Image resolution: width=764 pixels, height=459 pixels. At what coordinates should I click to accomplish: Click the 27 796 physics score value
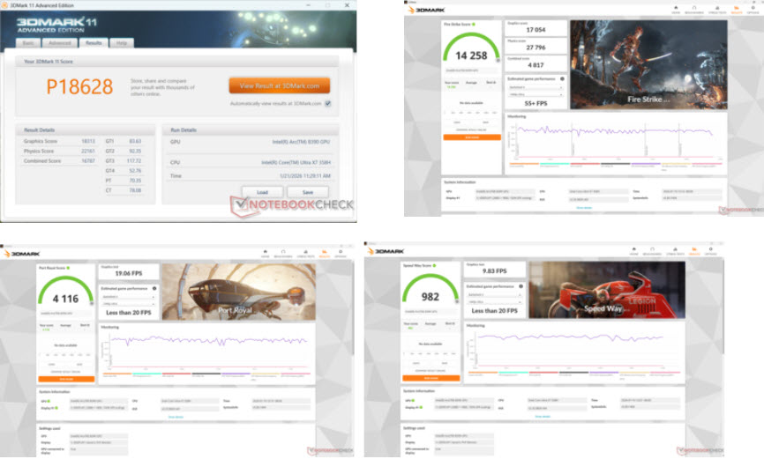tap(536, 48)
